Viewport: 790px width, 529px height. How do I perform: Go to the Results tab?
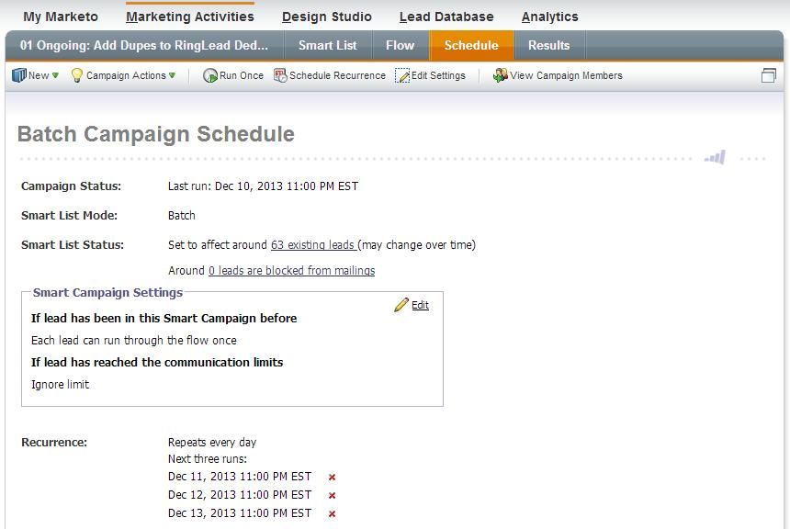point(548,45)
